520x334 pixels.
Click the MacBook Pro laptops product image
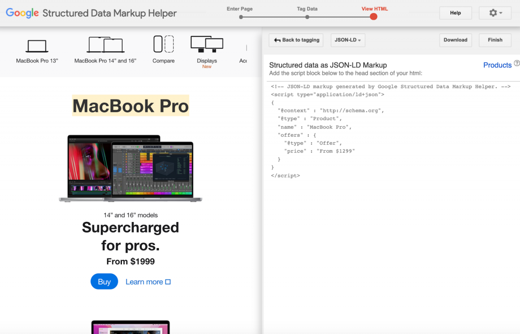(x=130, y=168)
